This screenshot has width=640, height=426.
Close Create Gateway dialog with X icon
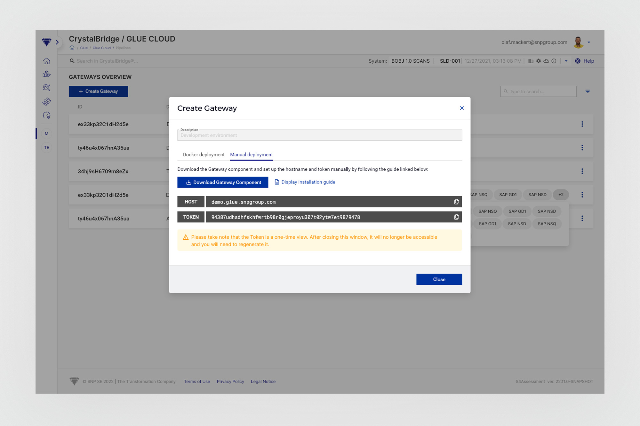coord(461,108)
